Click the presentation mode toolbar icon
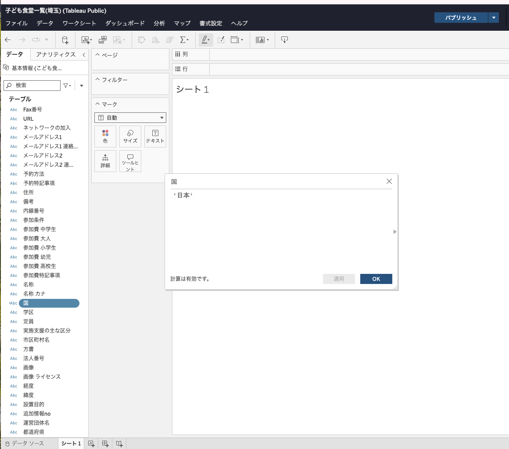This screenshot has height=449, width=509. (284, 40)
